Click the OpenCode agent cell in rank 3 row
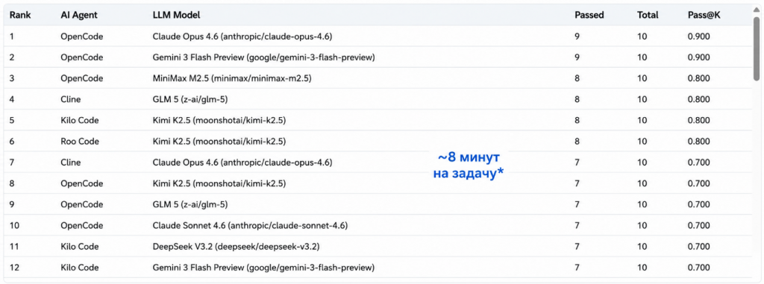Viewport: 764px width, 284px height. 82,78
